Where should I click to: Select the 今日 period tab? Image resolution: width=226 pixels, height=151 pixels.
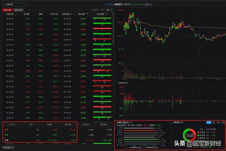pyautogui.click(x=208, y=122)
